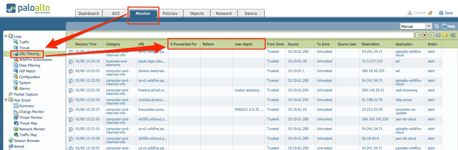Click URL paolo.logs.roku link
Screen dimensions: 458x150
[x=152, y=61]
